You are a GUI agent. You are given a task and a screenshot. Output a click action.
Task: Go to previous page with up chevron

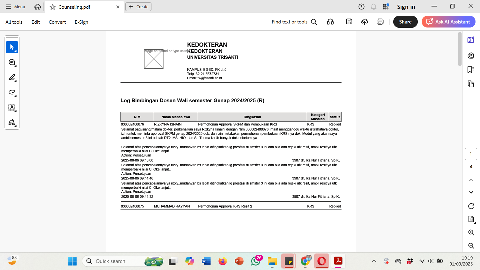(x=471, y=180)
